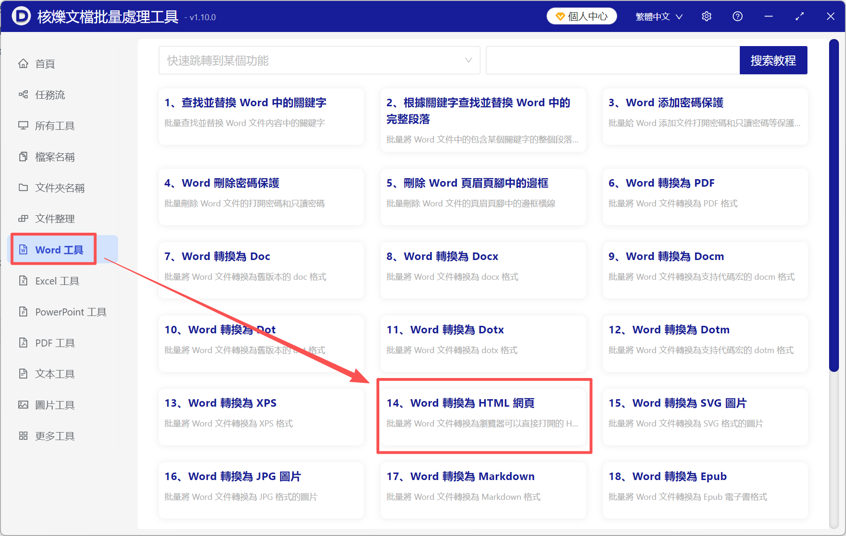
Task: Open the 首頁 home section
Action: pyautogui.click(x=45, y=63)
